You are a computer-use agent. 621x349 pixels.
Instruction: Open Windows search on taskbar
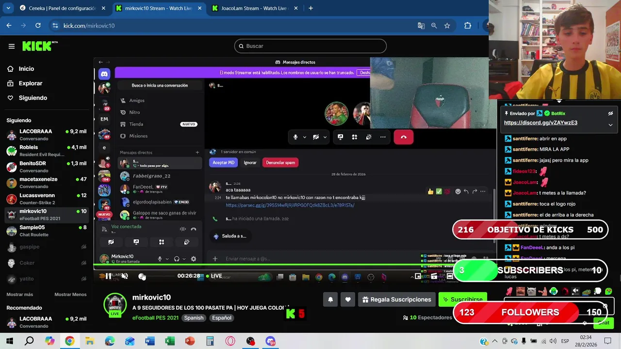tap(30, 341)
